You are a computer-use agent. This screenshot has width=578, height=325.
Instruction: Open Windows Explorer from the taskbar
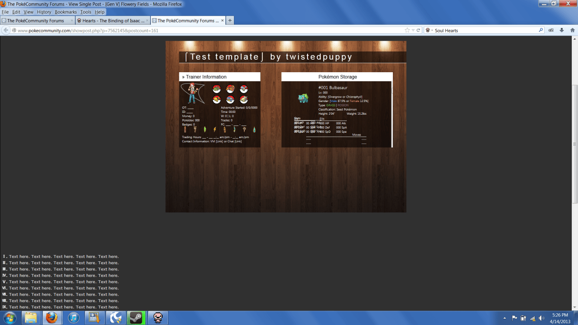[31, 318]
